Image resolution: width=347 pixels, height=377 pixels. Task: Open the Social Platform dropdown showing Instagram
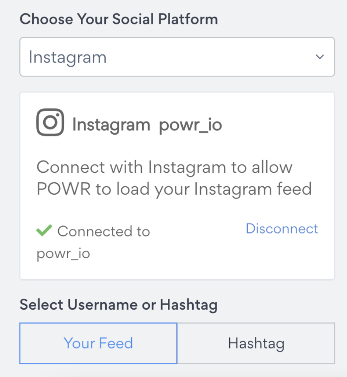pyautogui.click(x=177, y=57)
